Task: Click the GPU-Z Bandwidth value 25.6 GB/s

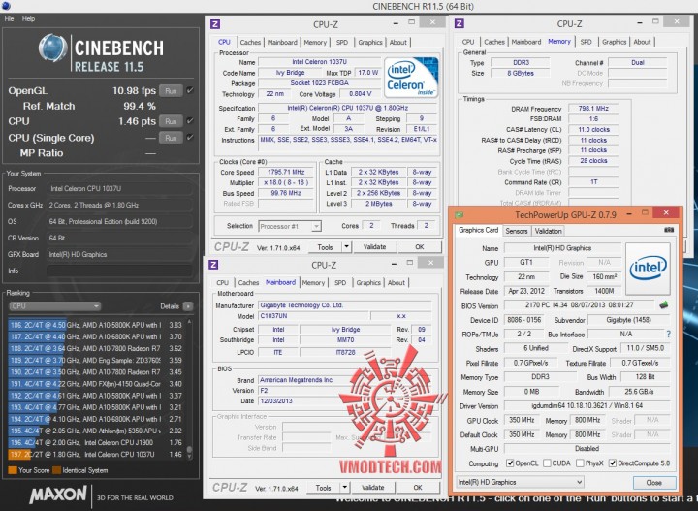Action: pyautogui.click(x=639, y=392)
